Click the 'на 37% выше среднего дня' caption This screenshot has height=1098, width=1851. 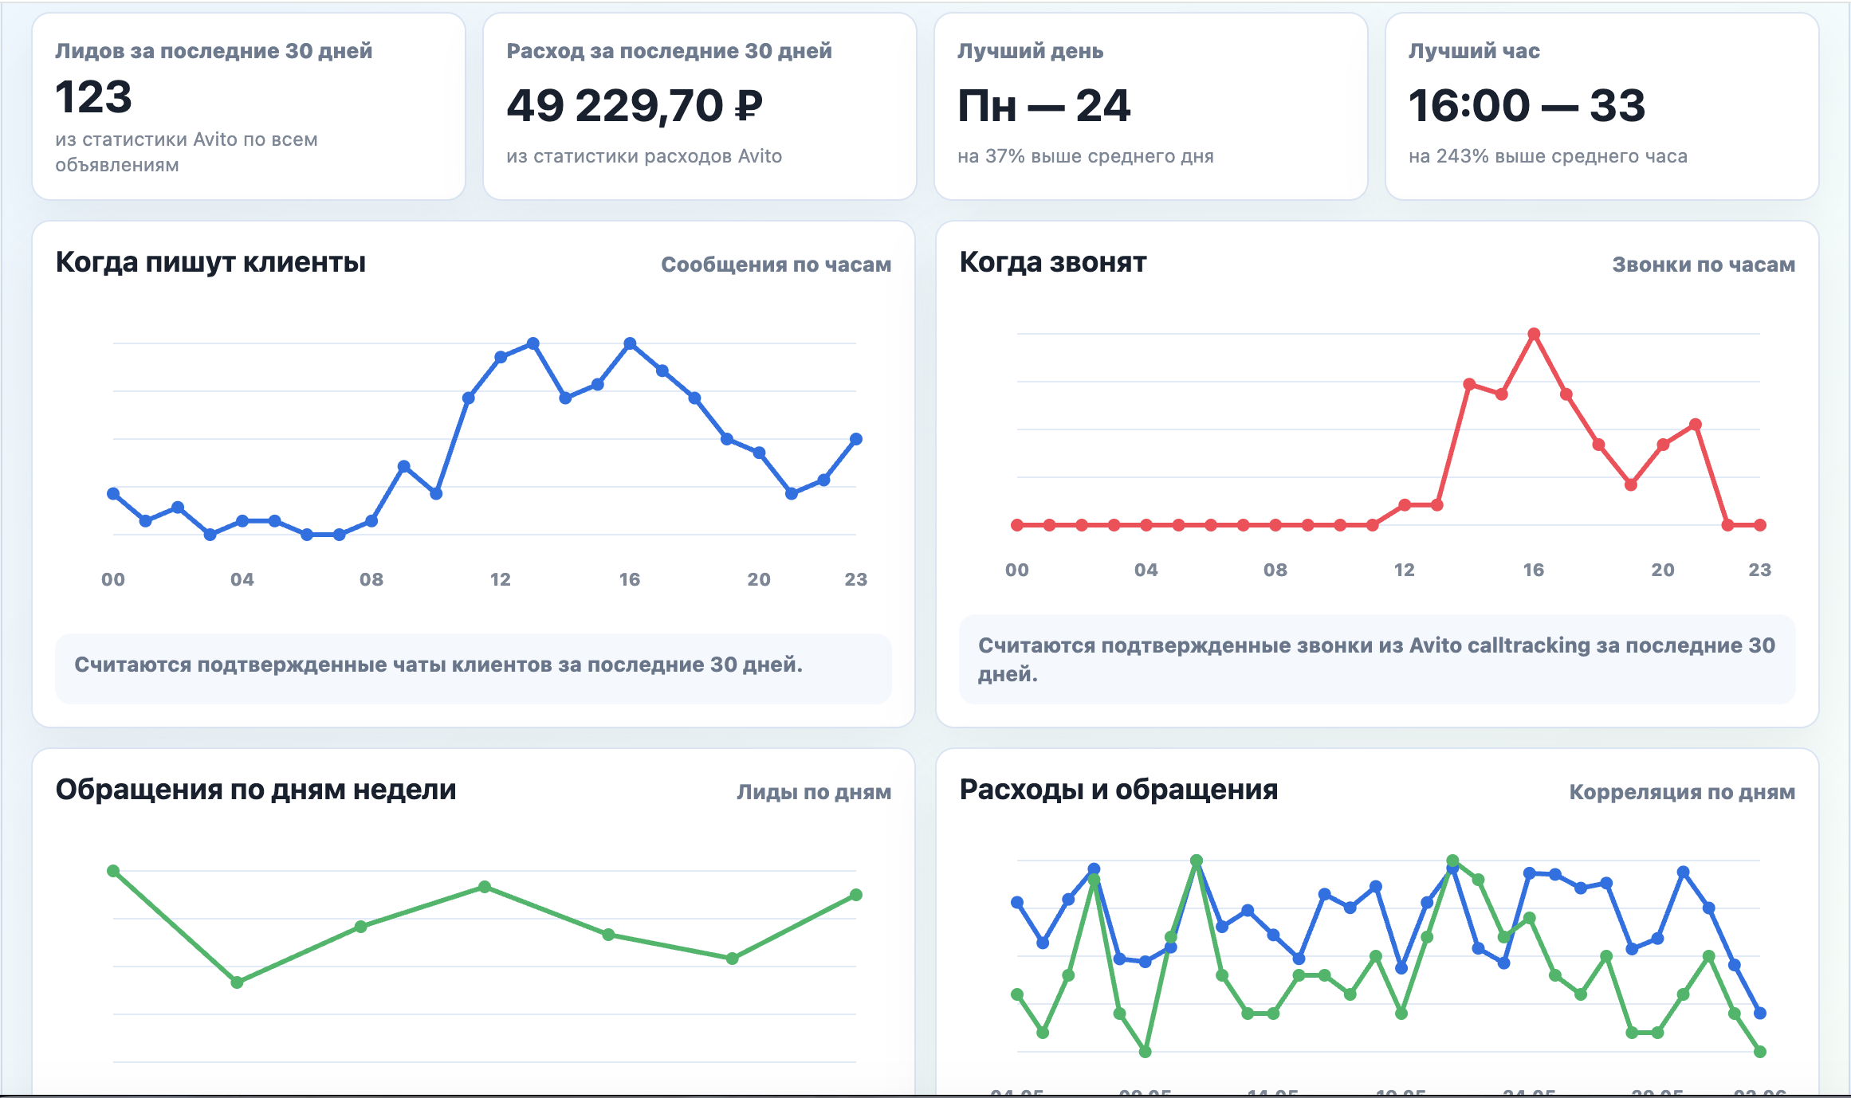pos(1086,156)
